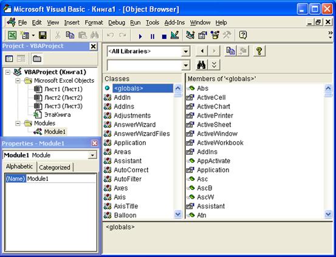The width and height of the screenshot is (336, 257).
Task: Switch to the Alphabetic tab
Action: coord(19,166)
